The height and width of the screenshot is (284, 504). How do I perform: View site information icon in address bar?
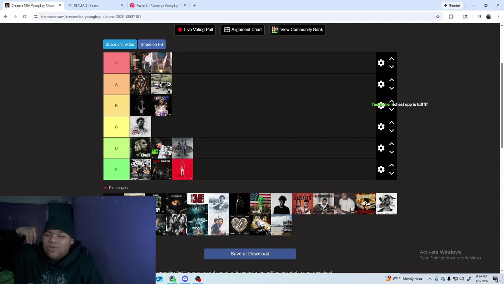[x=36, y=17]
